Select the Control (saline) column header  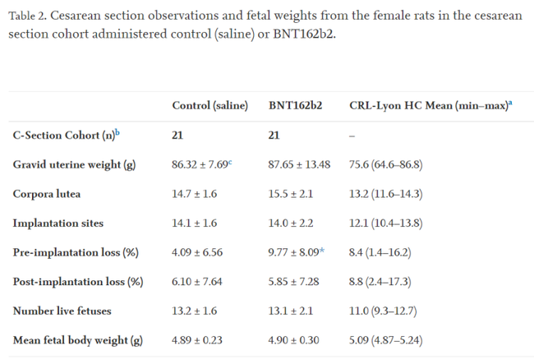click(x=209, y=105)
